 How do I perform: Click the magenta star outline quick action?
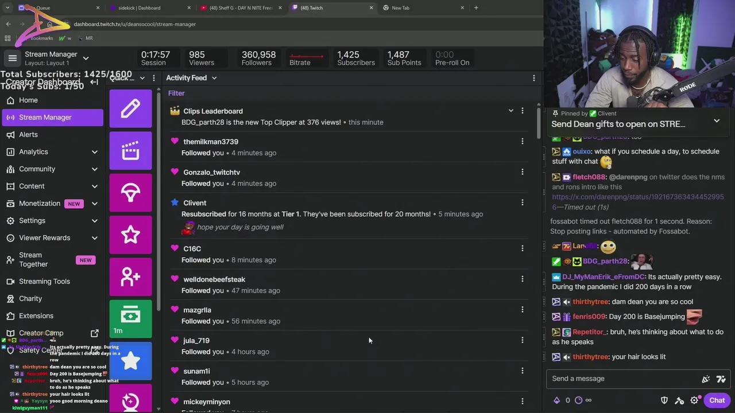[x=130, y=235]
